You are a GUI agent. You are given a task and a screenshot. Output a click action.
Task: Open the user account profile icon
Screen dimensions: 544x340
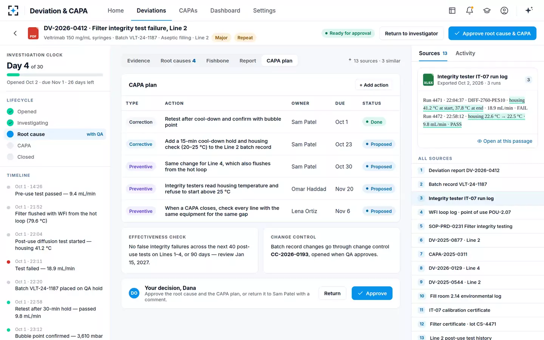pyautogui.click(x=504, y=11)
